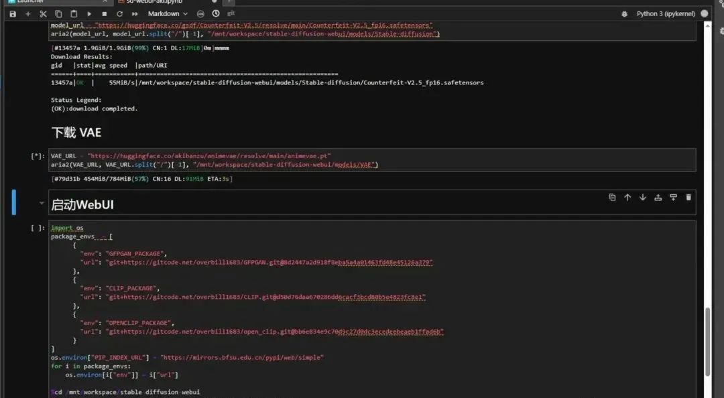The width and height of the screenshot is (724, 398).
Task: Restart the kernel with circular arrow icon
Action: coord(119,14)
